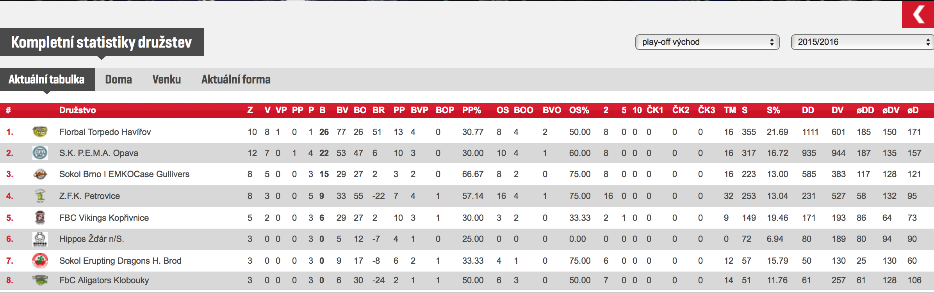
Task: Click the red back chevron button
Action: pyautogui.click(x=918, y=14)
